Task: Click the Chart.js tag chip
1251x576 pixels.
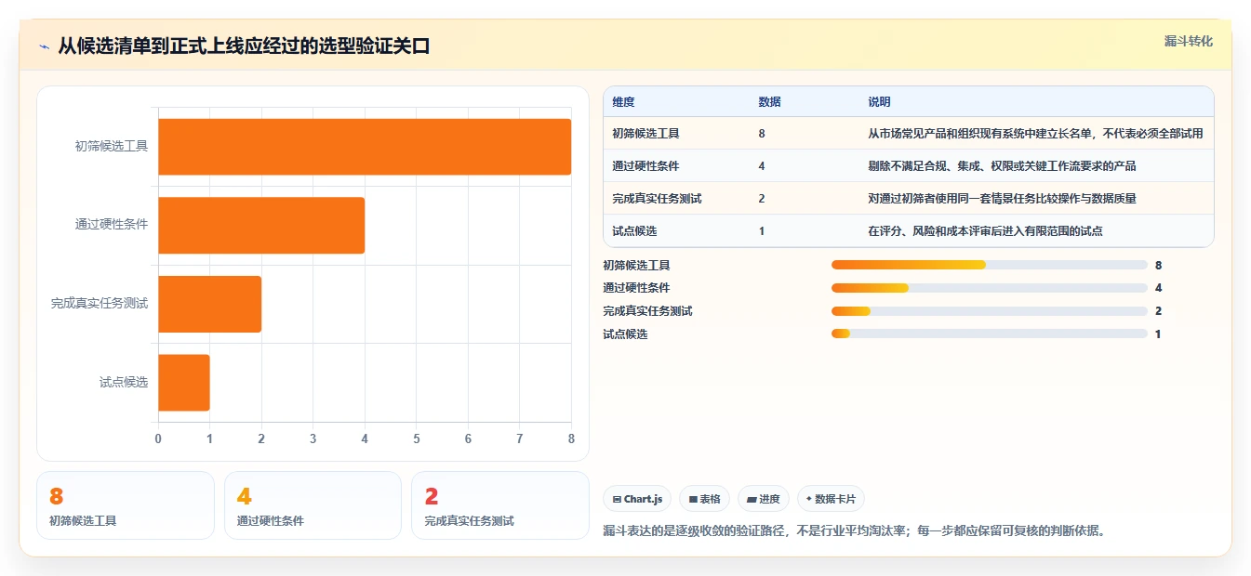Action: coord(637,499)
